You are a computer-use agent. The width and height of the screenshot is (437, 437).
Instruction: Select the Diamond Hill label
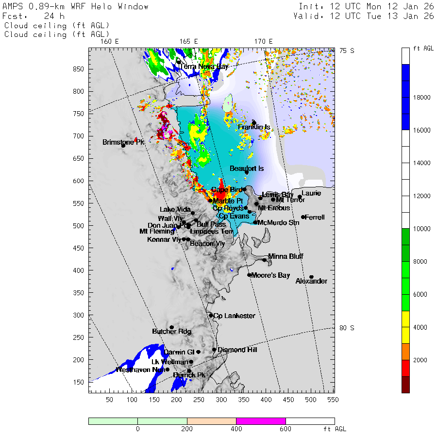[x=237, y=350]
